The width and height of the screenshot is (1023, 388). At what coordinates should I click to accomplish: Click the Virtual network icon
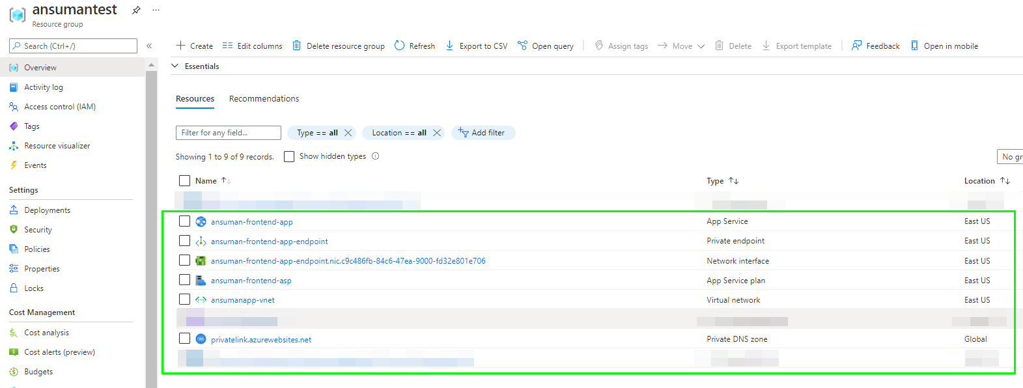pos(201,300)
